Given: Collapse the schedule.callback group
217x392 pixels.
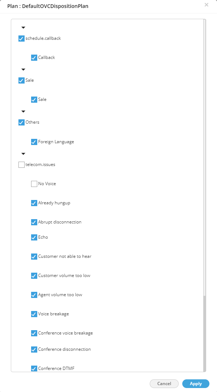Looking at the screenshot, I should 23,27.
